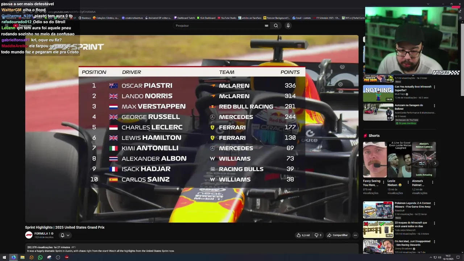464x261 pixels.
Task: Click the #F1 hashtag in description
Action: [74, 247]
